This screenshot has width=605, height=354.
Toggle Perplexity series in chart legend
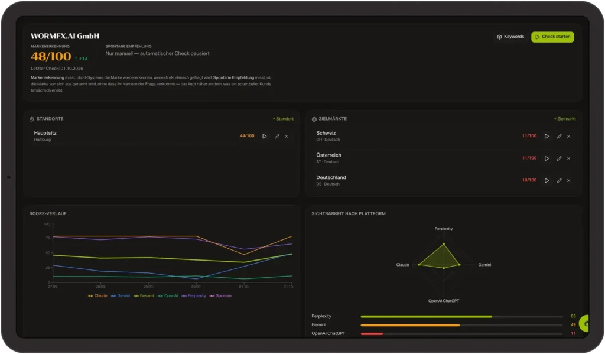194,296
